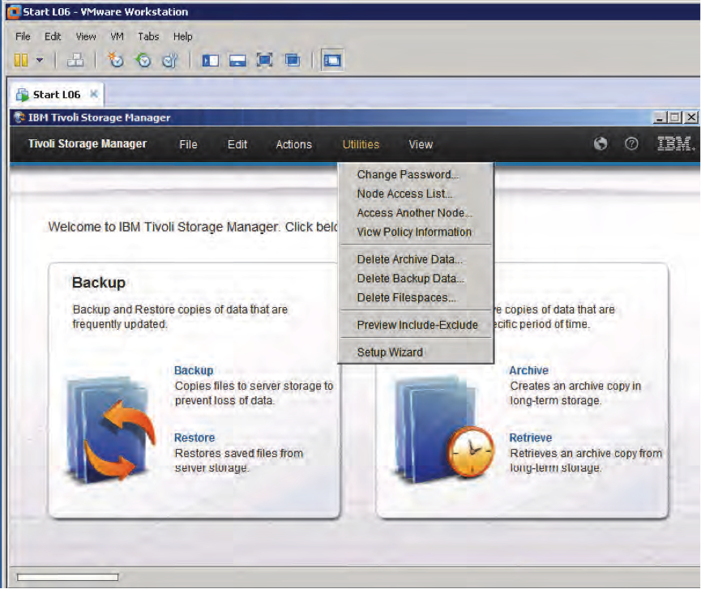Click the question mark help icon
The width and height of the screenshot is (701, 589).
(631, 143)
